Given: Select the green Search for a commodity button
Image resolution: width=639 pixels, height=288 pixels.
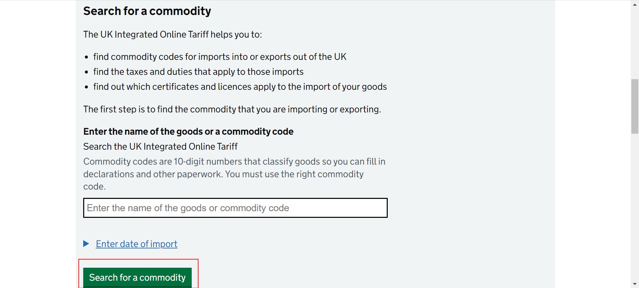Looking at the screenshot, I should (x=137, y=277).
